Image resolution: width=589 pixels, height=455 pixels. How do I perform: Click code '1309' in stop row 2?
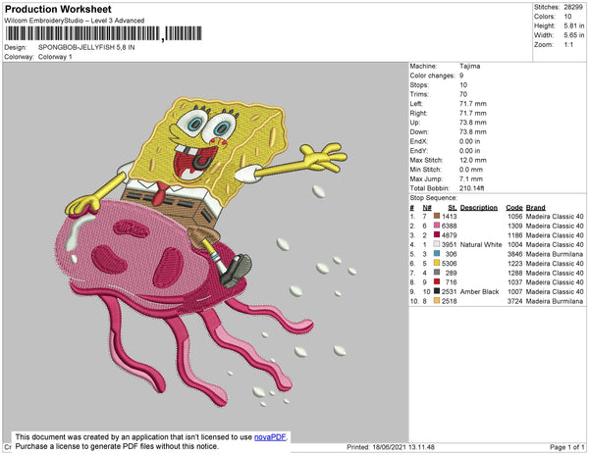(515, 226)
